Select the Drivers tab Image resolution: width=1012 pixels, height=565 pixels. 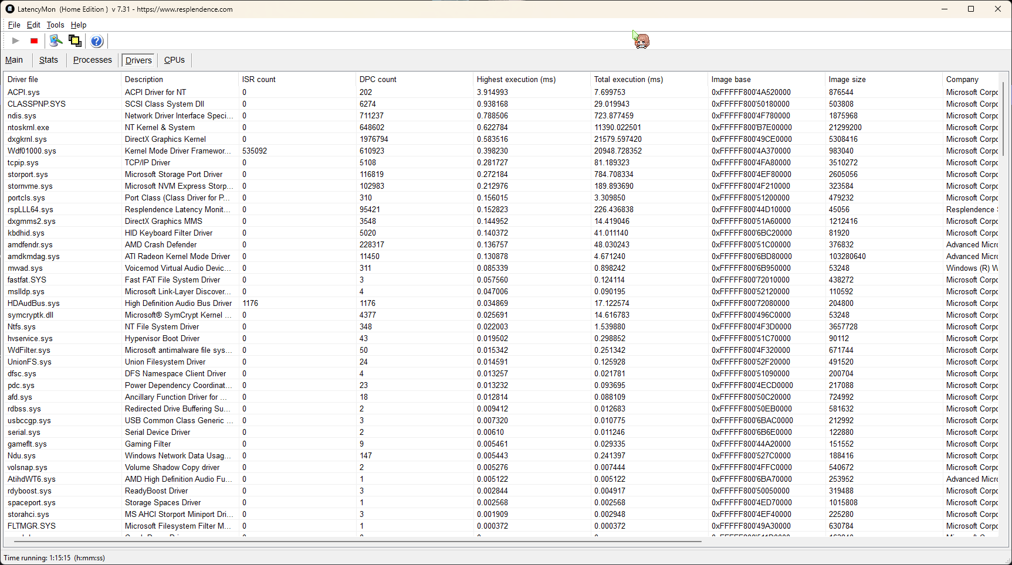[x=138, y=60]
